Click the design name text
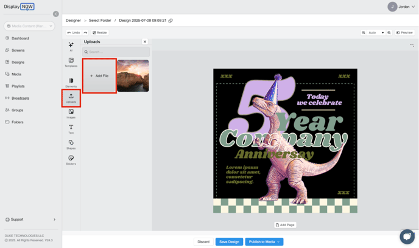This screenshot has height=248, width=419. (143, 21)
